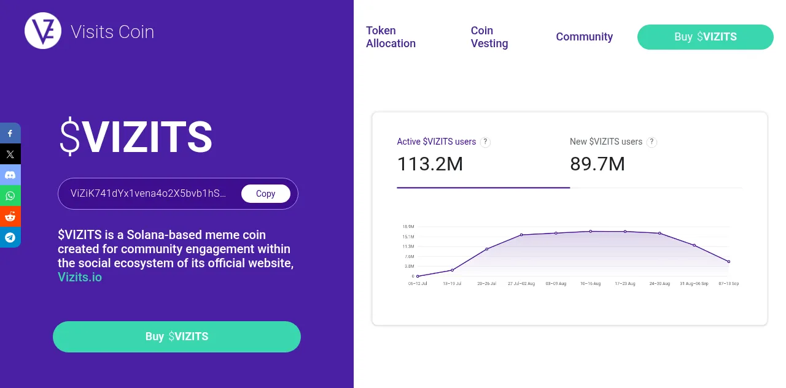
Task: Click chart point for 27 Jul–02 Aug
Action: (x=521, y=235)
